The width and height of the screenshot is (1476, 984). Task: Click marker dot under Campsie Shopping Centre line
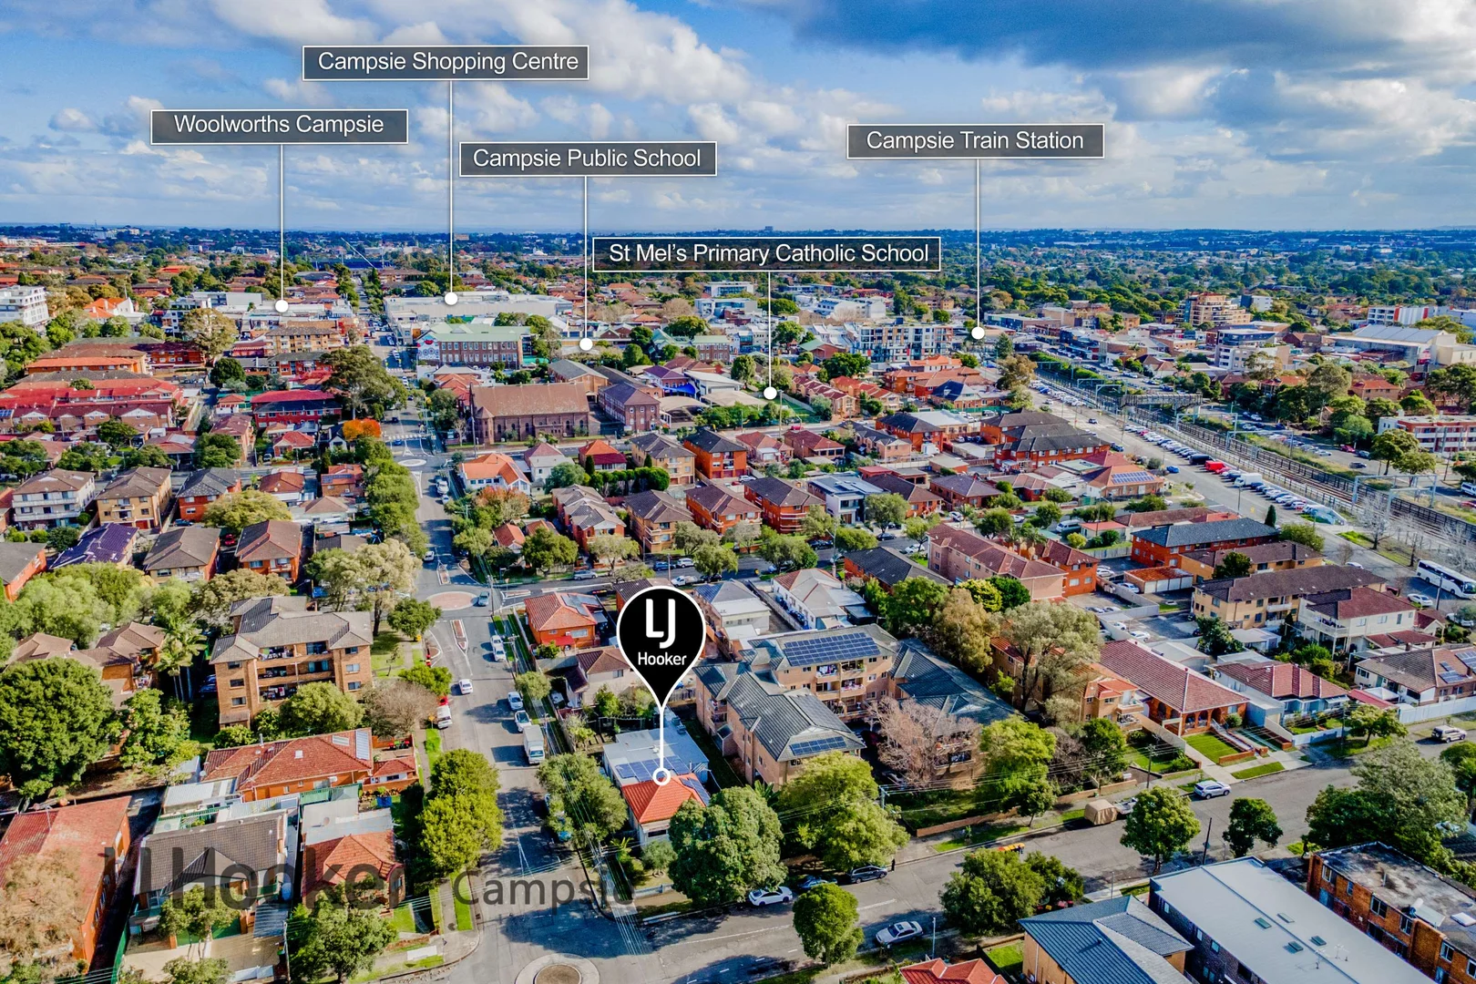451,298
